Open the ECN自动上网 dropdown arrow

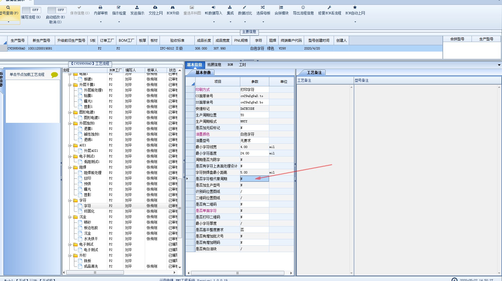pyautogui.click(x=355, y=22)
